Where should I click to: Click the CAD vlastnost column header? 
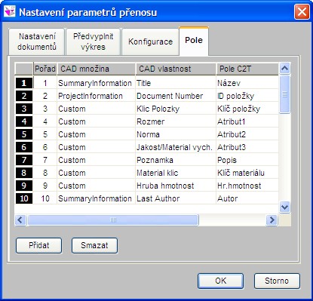click(x=176, y=69)
